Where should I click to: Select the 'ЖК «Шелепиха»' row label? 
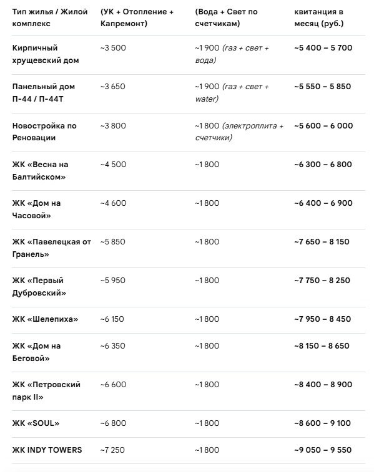point(45,319)
